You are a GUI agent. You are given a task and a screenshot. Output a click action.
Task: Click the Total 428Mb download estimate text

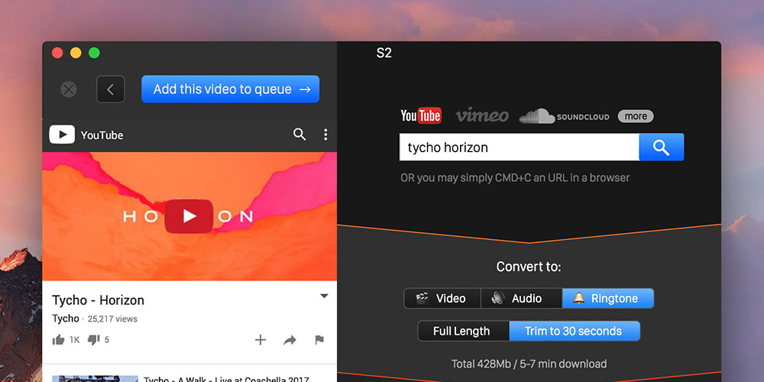tap(529, 364)
